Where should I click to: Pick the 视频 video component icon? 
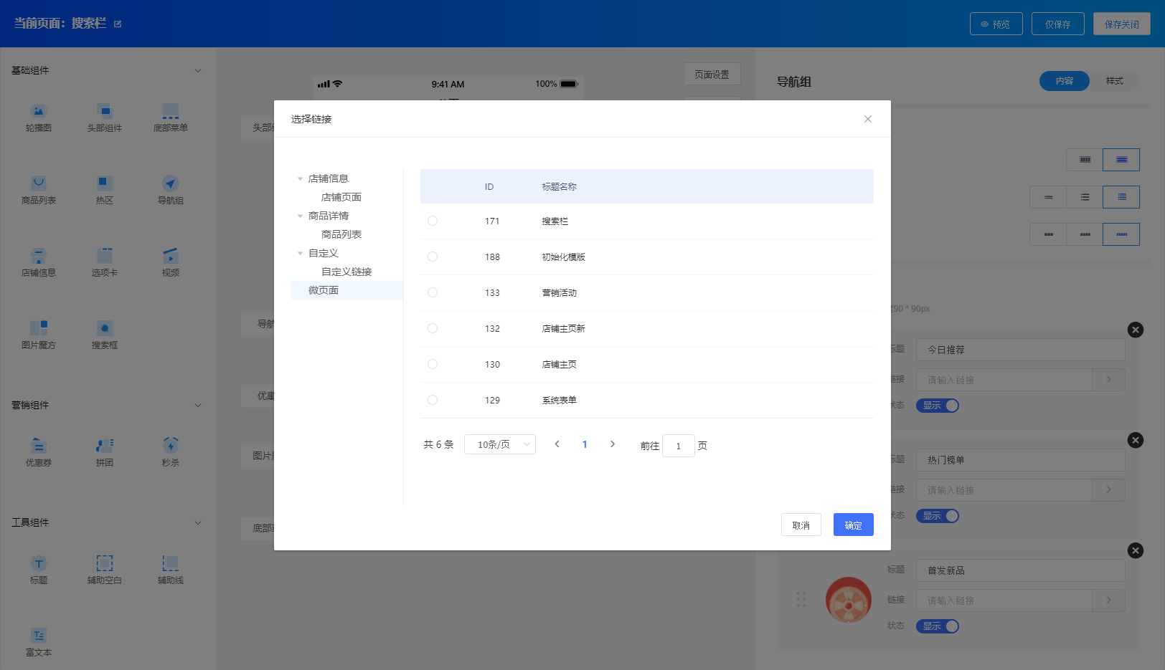[170, 261]
